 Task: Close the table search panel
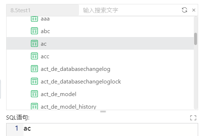194,10
